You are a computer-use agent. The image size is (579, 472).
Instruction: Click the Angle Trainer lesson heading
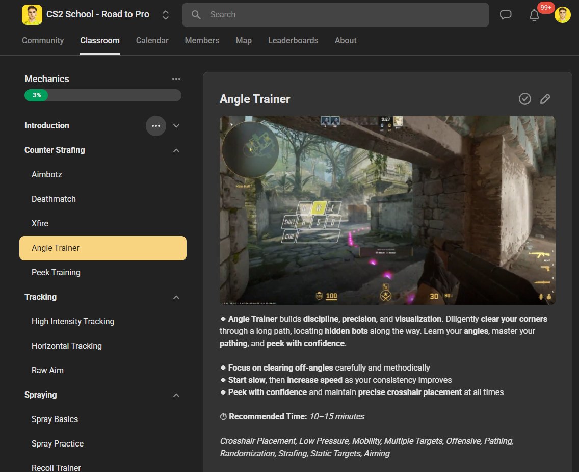[255, 99]
